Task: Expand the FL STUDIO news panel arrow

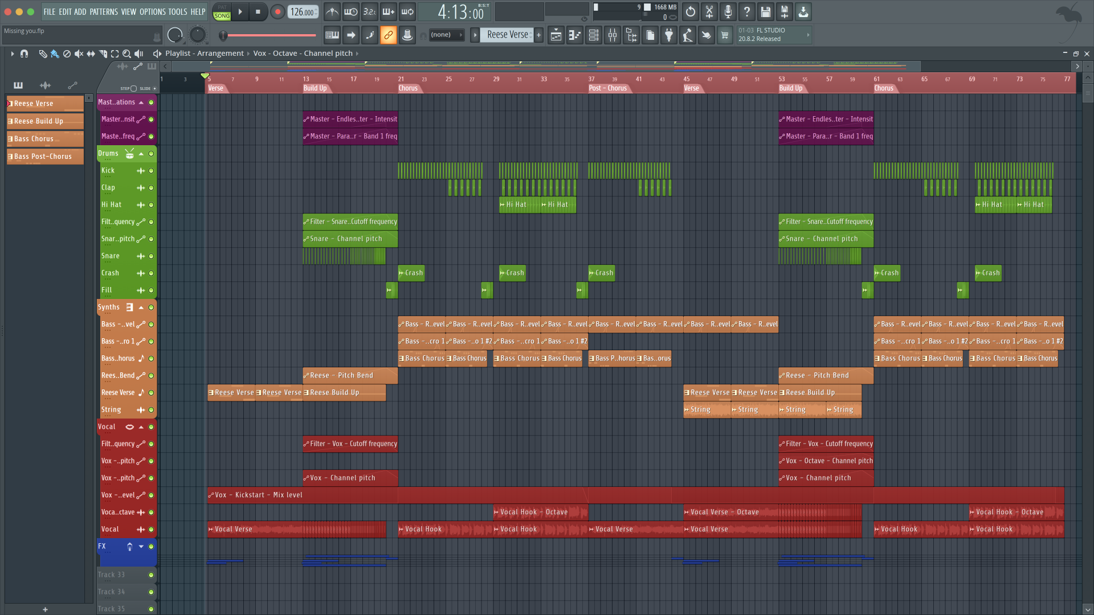Action: coord(808,35)
